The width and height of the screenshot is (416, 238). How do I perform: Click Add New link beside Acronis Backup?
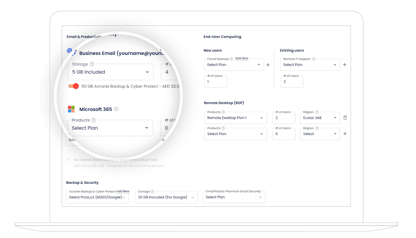[x=123, y=191]
